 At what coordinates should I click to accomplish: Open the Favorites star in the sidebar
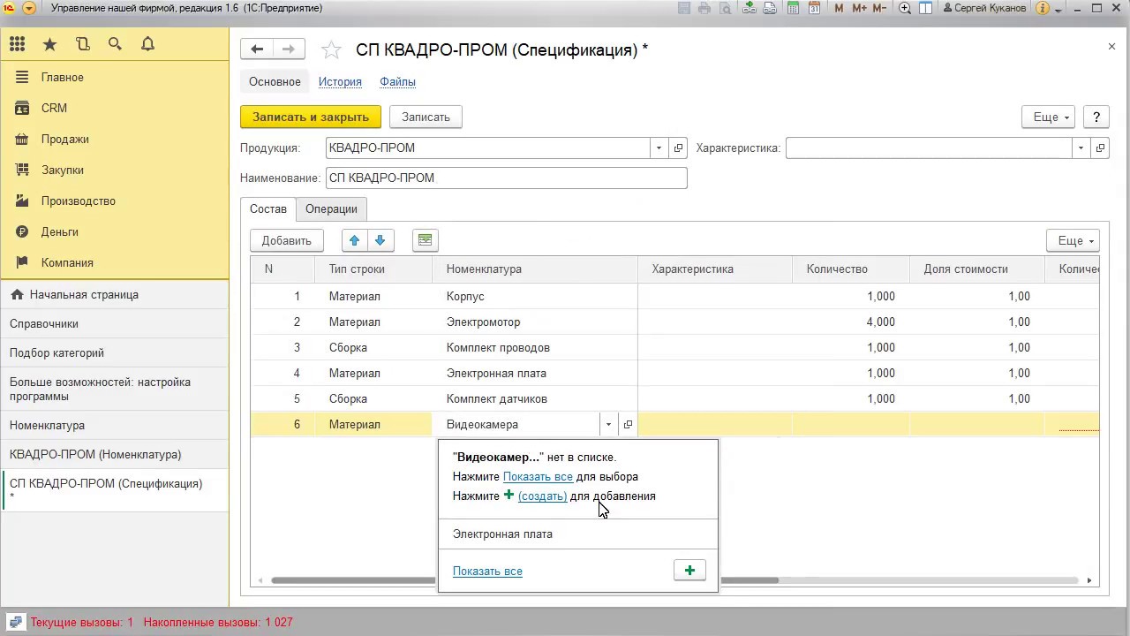(50, 44)
